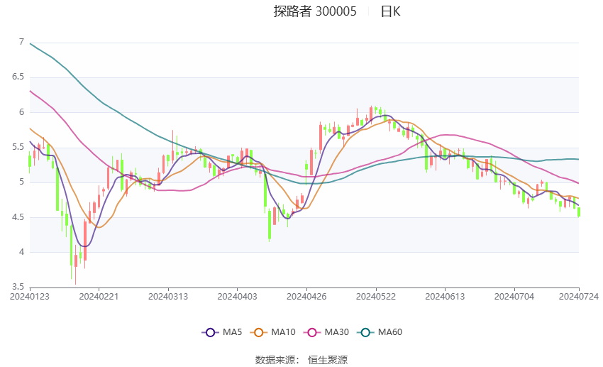This screenshot has height=367, width=603.
Task: Select the 20240123 date on the x-axis
Action: point(29,296)
